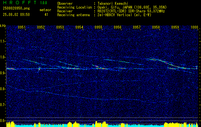
Task: Click the 0956 time marker
Action: click(x=118, y=27)
